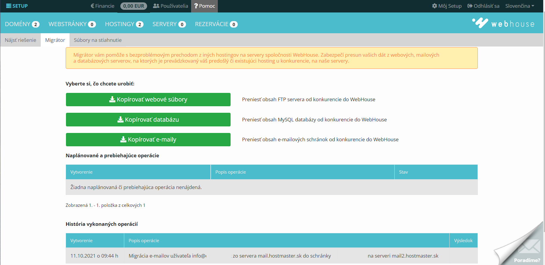Viewport: 545px width, 265px height.
Task: Expand the Slovenčina language dropdown
Action: (x=520, y=6)
